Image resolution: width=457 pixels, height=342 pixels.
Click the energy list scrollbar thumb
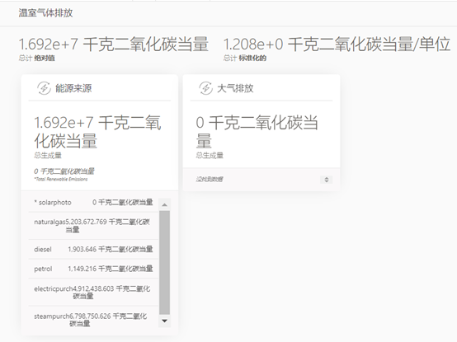[x=164, y=263]
